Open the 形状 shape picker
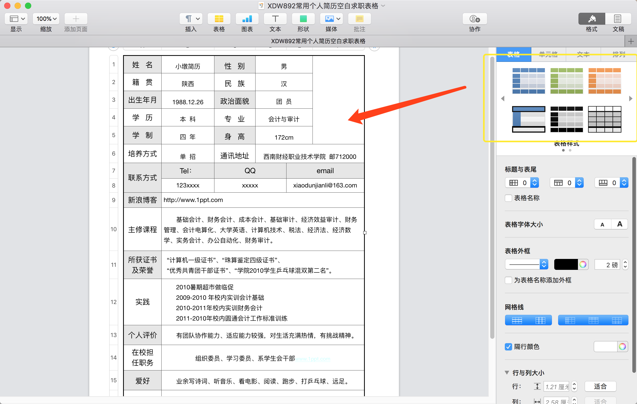This screenshot has height=404, width=637. [x=303, y=19]
